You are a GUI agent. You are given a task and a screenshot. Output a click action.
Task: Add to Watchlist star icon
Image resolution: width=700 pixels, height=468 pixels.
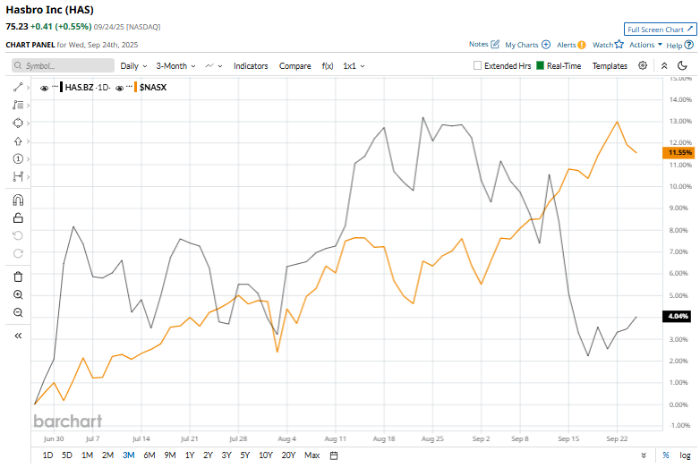(x=619, y=44)
